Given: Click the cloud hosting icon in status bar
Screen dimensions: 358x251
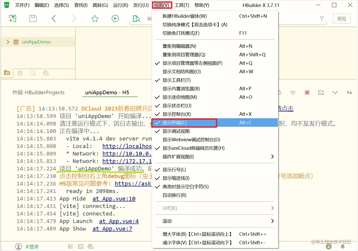Looking at the screenshot, I should 91,247.
